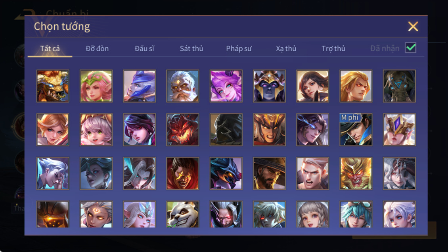
Task: Choose the hero with 'M phí' badge
Action: 356,130
